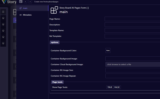Click the Page Name input field
The image size is (160, 99).
[x=132, y=19]
